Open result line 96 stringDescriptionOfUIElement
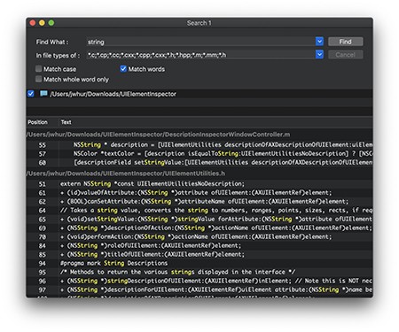This screenshot has width=399, height=332. coord(199,281)
